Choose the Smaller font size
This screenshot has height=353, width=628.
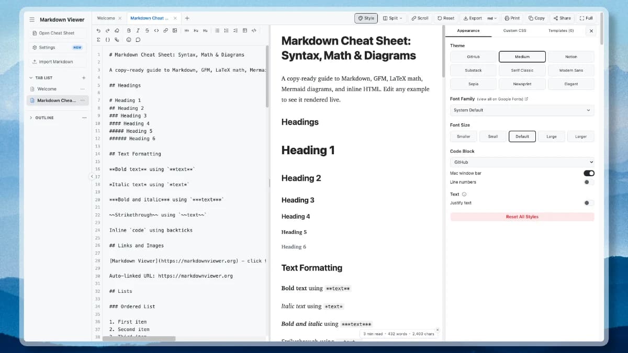click(464, 136)
